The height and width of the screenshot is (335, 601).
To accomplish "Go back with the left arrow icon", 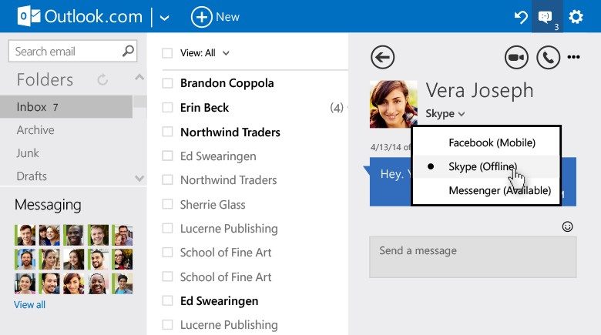I will (x=382, y=57).
